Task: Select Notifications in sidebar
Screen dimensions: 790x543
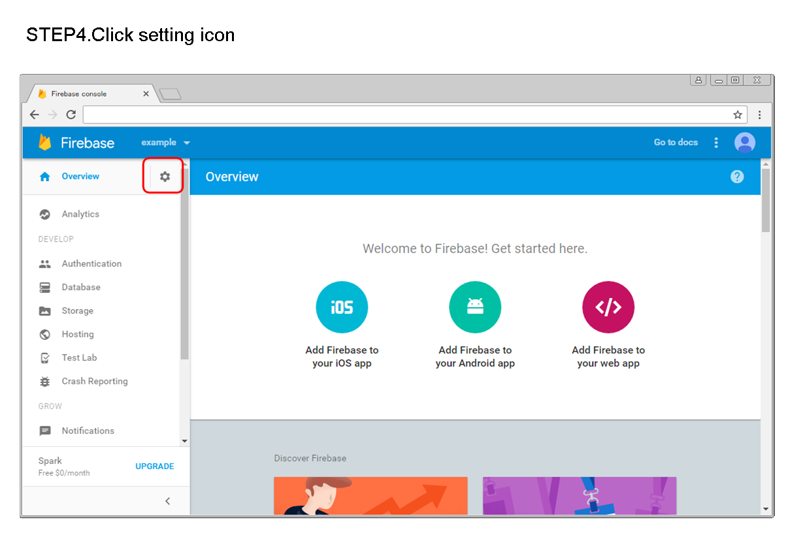Action: pos(88,431)
